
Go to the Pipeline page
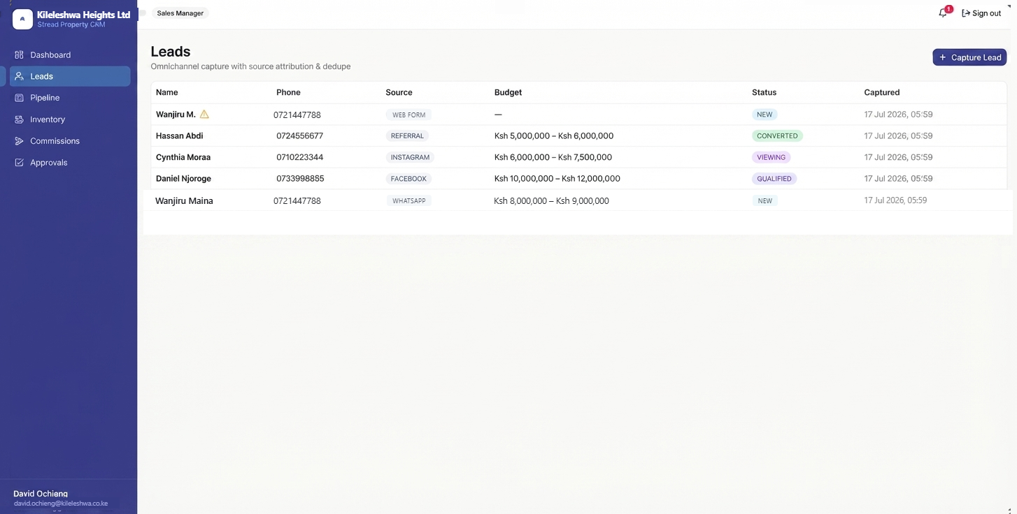(70, 98)
